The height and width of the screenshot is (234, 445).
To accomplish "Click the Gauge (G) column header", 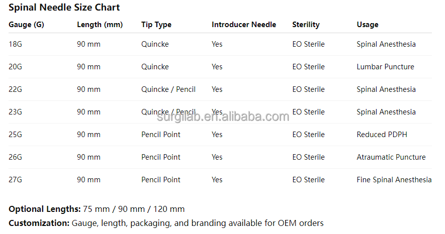I will (x=26, y=25).
